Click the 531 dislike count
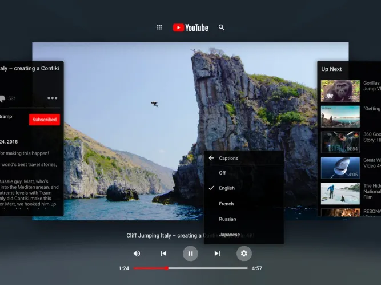The height and width of the screenshot is (285, 381). [x=12, y=98]
